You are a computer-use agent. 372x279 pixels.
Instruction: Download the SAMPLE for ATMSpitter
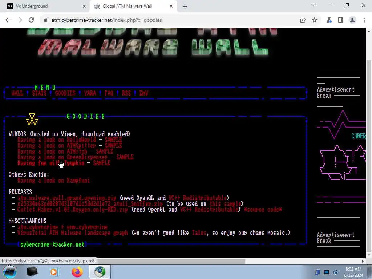tap(113, 145)
